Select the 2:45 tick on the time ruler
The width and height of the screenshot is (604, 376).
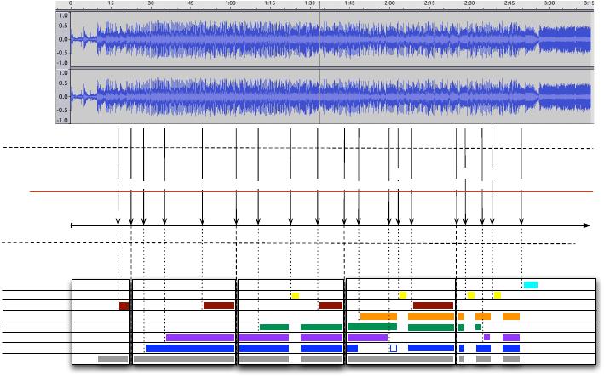509,4
